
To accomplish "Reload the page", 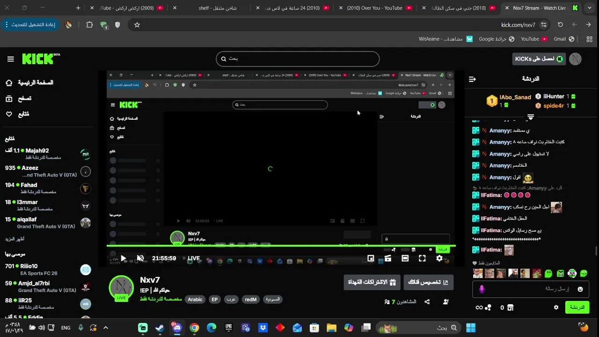I will coord(560,25).
